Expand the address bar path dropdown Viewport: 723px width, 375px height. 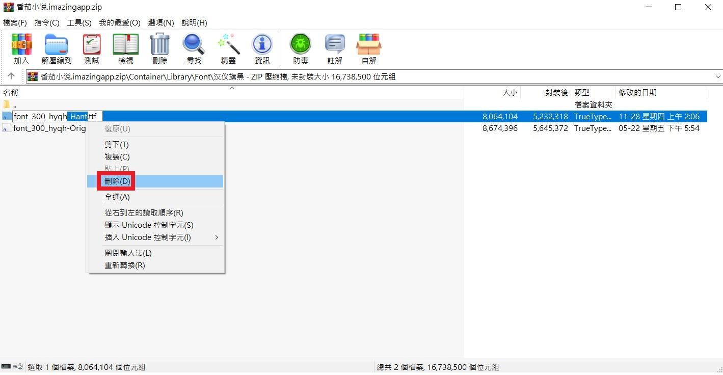tap(718, 77)
